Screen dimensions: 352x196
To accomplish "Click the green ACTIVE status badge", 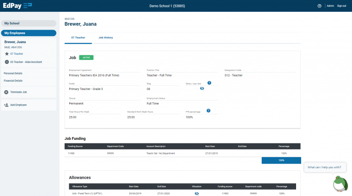I will point(86,58).
